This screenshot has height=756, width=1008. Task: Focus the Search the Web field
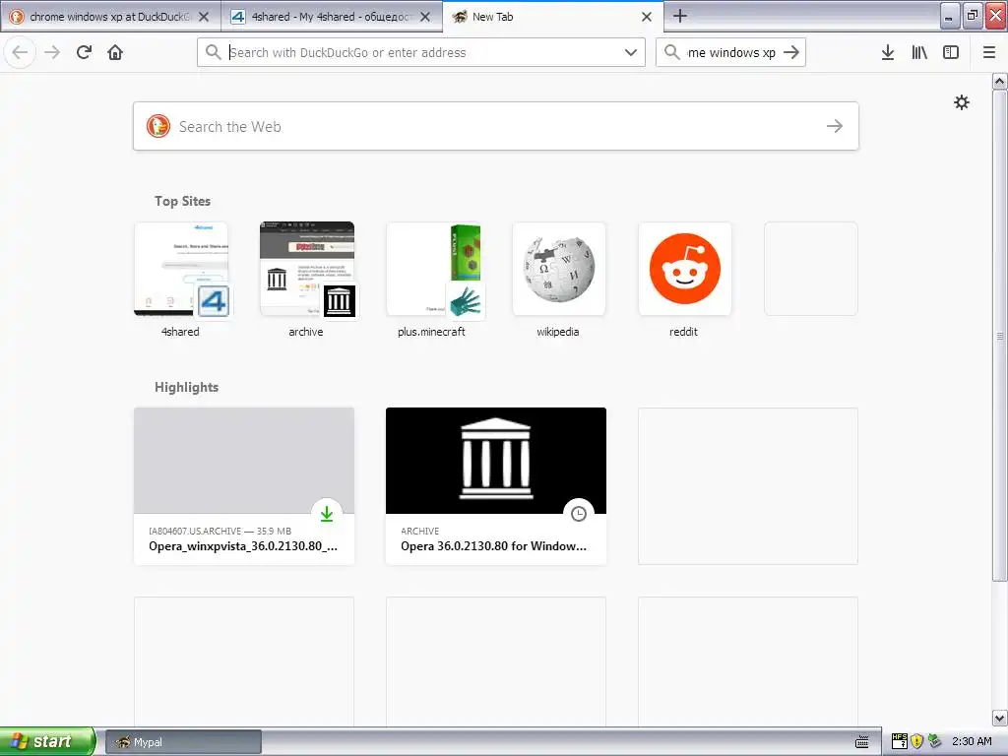tap(496, 126)
